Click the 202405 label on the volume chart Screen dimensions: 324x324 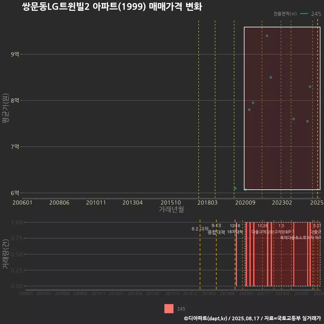301,293
